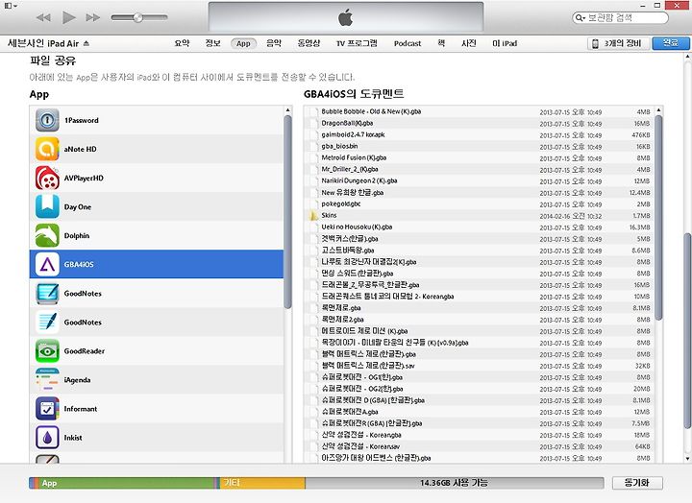Screen dimensions: 692x503
Task: Click the documents list scrollbar thumb
Action: click(658, 217)
